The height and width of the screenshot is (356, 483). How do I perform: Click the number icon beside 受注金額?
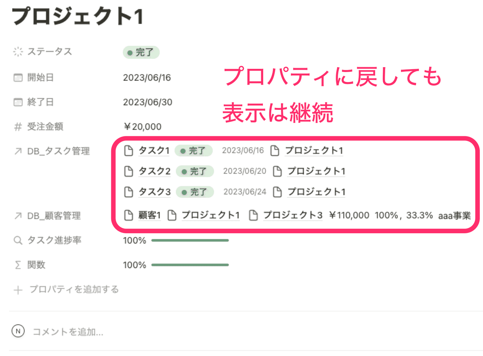click(18, 126)
